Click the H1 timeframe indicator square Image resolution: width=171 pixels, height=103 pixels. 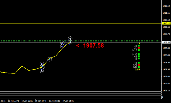tap(139, 56)
